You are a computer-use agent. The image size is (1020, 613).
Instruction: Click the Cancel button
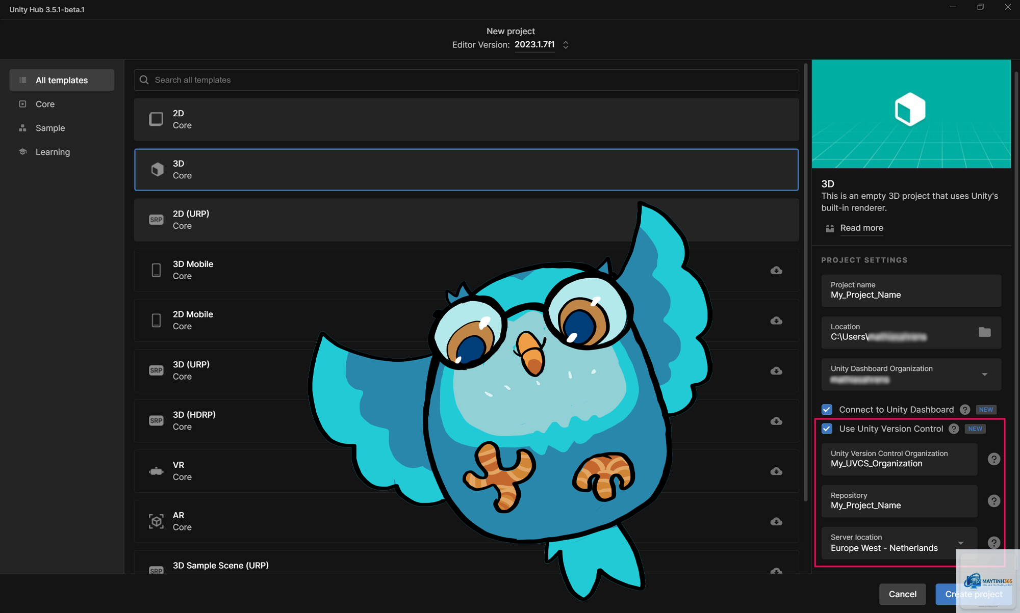click(902, 594)
